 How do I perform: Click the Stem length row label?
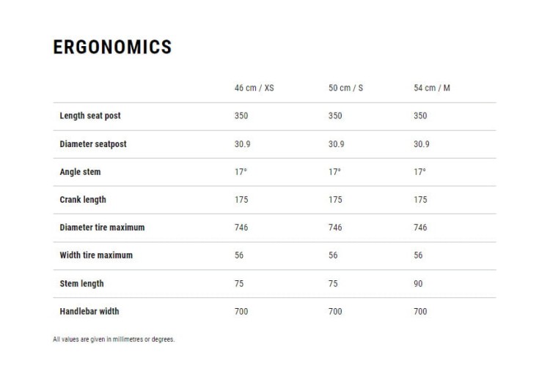point(81,284)
